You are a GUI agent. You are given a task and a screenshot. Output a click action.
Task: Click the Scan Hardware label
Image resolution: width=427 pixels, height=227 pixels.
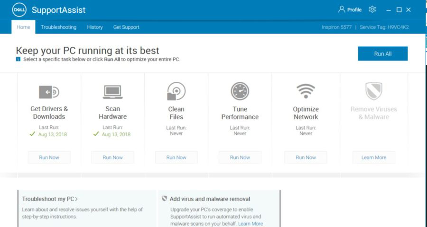[113, 113]
